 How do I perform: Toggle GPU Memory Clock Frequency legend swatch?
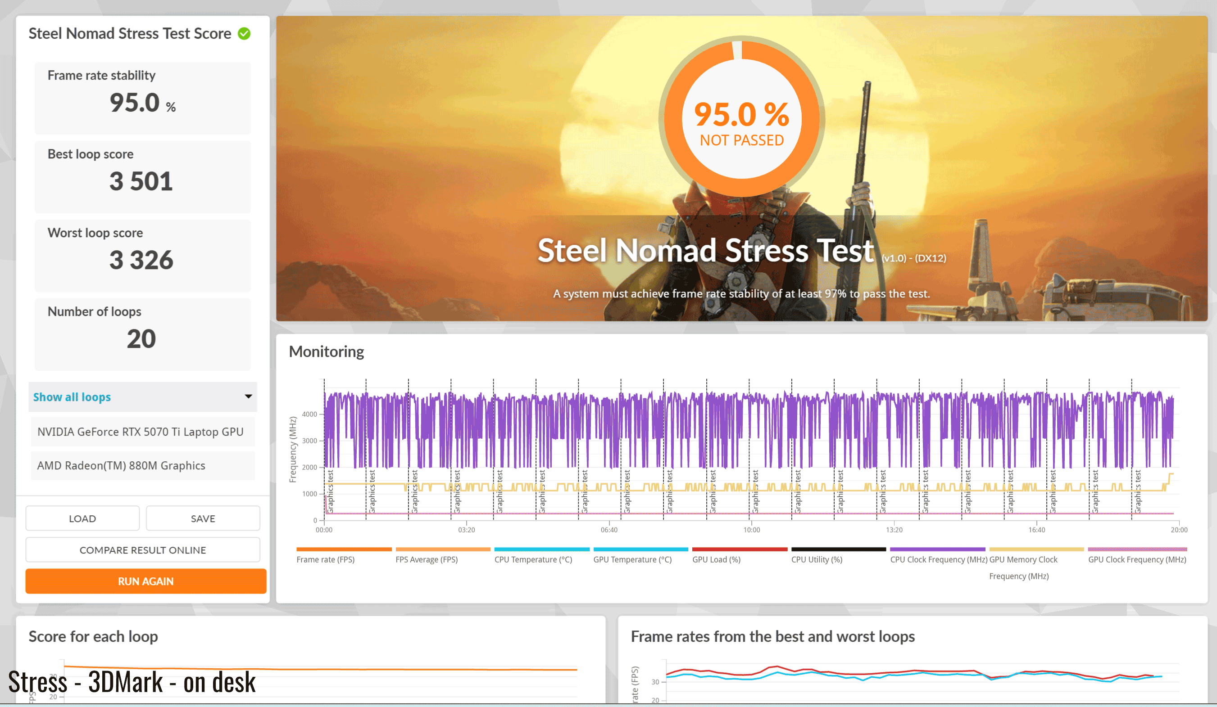(x=1037, y=549)
